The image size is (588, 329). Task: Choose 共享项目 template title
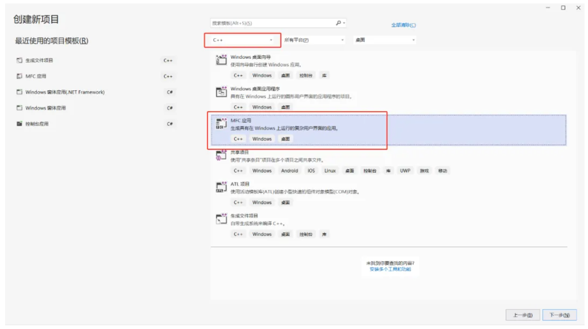point(240,152)
